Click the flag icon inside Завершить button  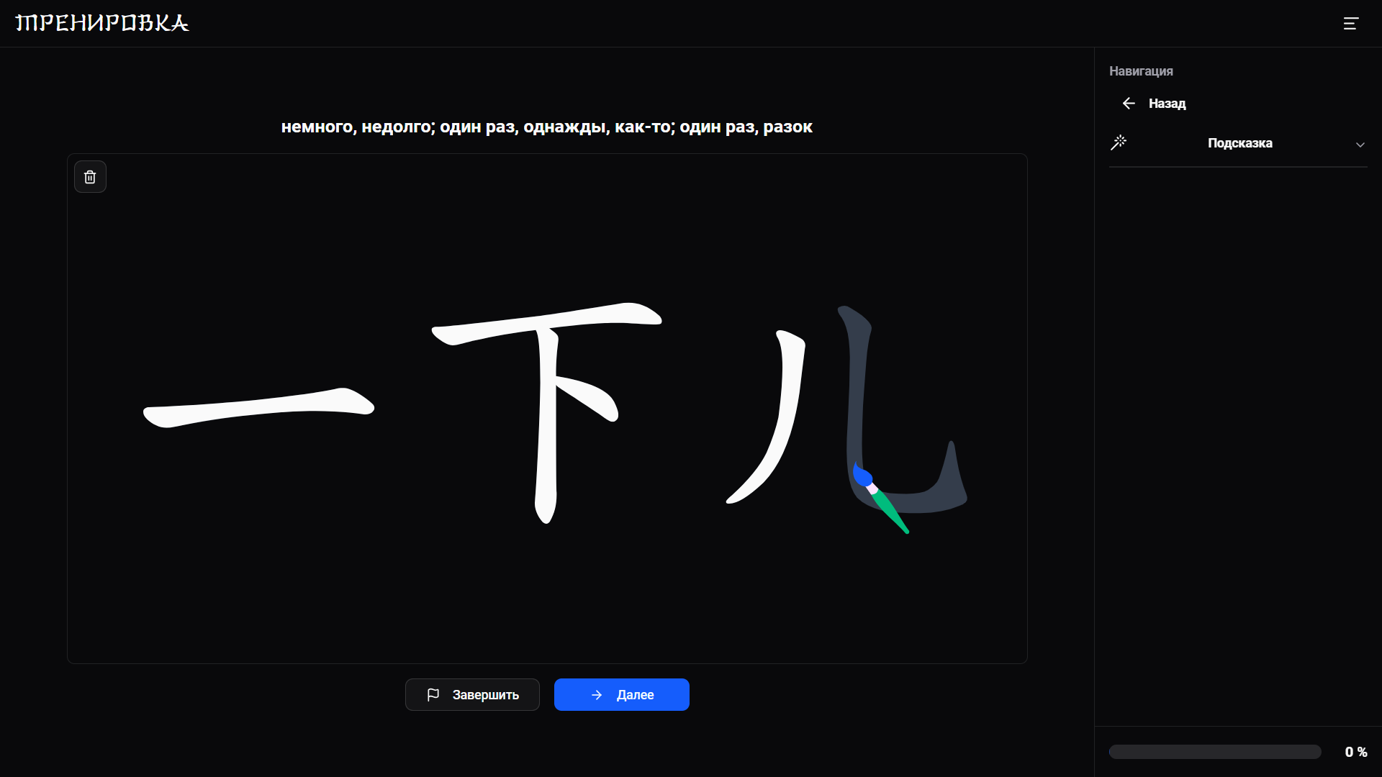pos(433,695)
